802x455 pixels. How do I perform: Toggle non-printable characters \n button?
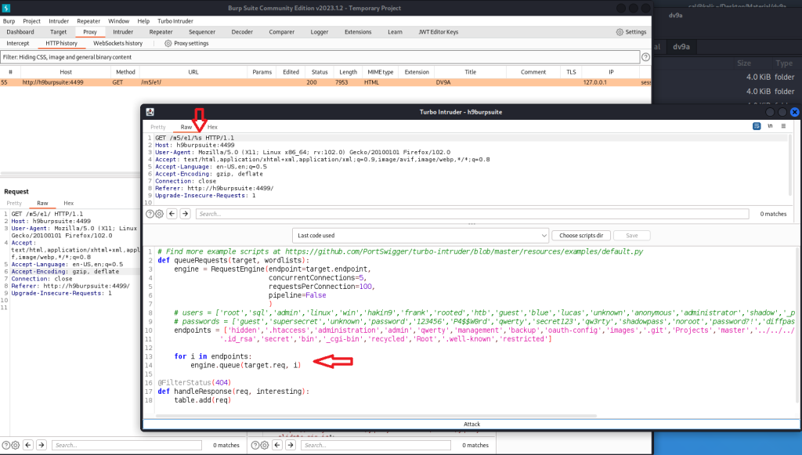tap(770, 126)
